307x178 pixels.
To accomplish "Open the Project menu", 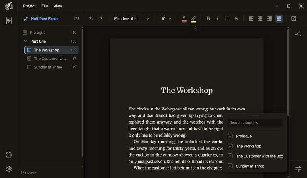I will click(29, 6).
